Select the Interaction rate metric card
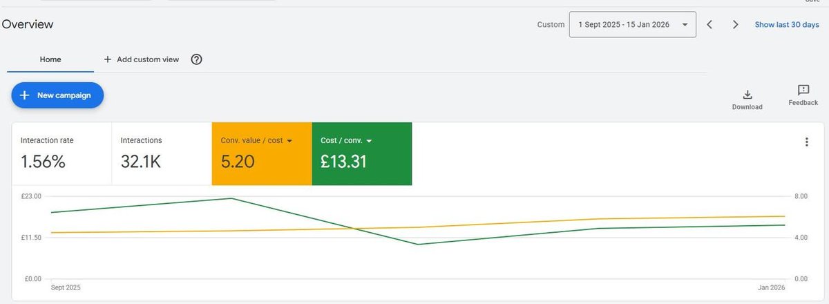Viewport: 829px width, 304px height. click(x=61, y=154)
